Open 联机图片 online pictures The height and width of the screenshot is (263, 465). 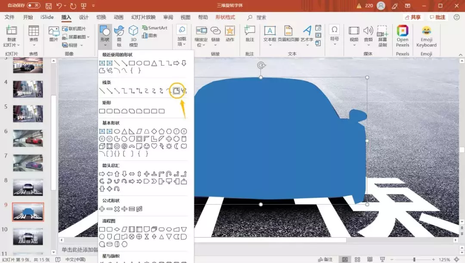point(74,28)
